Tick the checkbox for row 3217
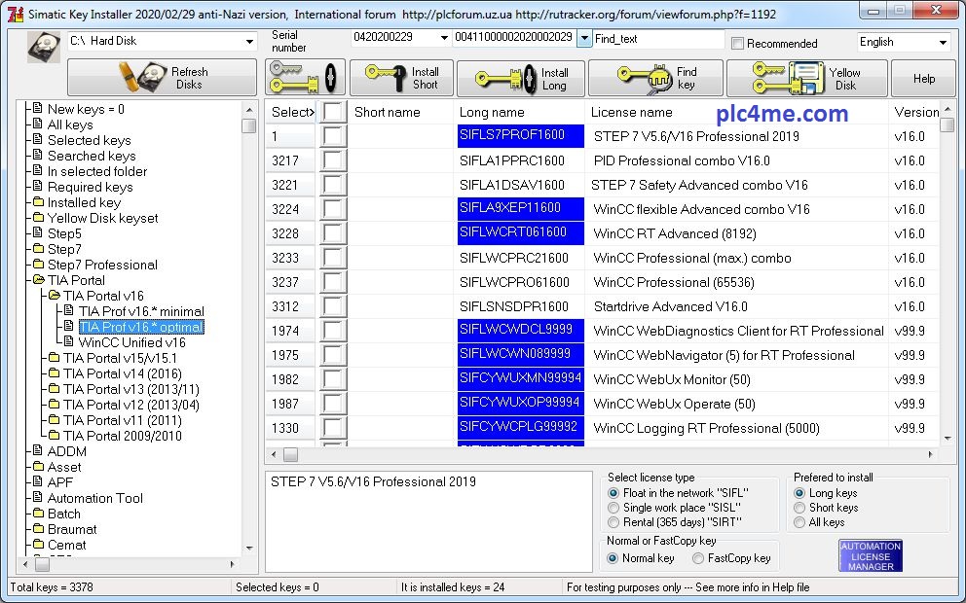The width and height of the screenshot is (966, 603). pyautogui.click(x=334, y=160)
